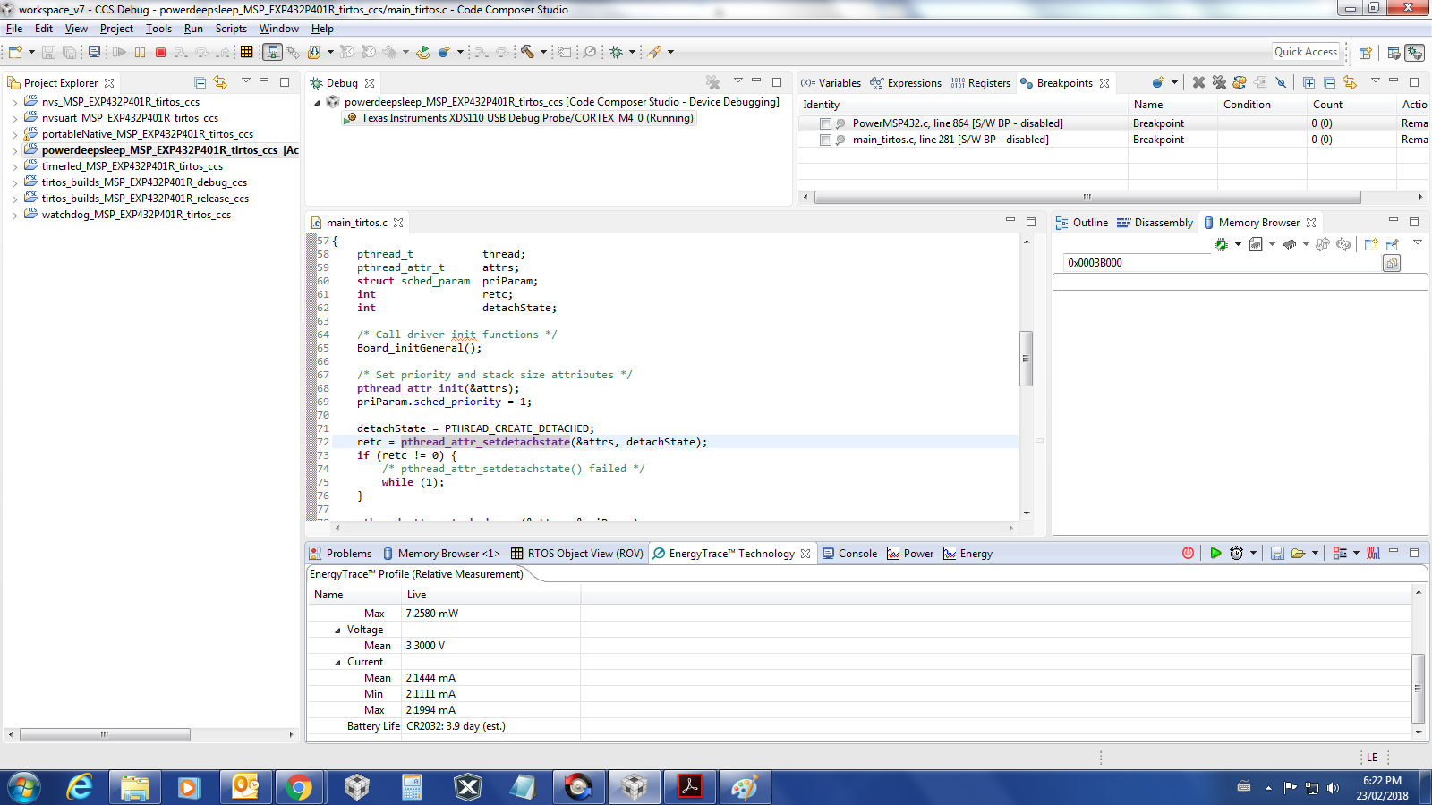Click the taskbar volume speaker icon
This screenshot has height=805, width=1432.
(1334, 788)
